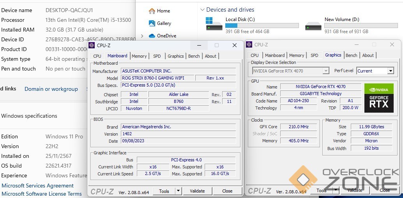Open Microsoft Software License Terms link
This screenshot has width=403, height=198.
[42, 194]
